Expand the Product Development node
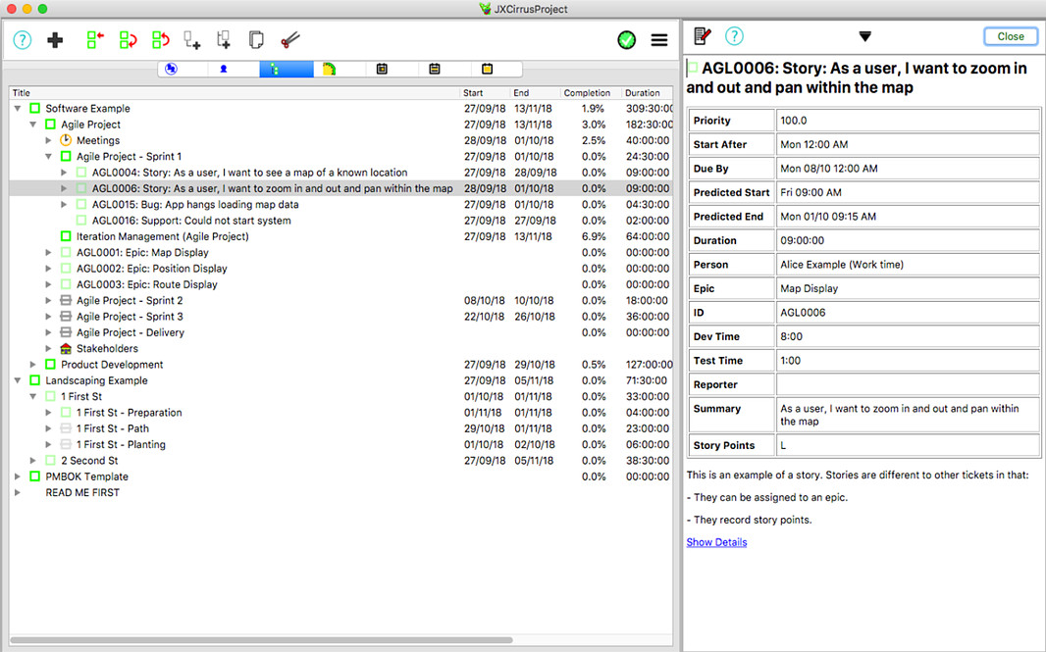 33,364
